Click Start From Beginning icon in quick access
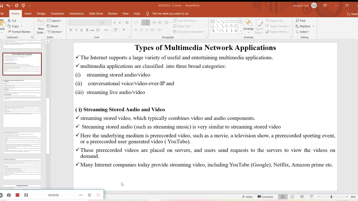 click(23, 5)
